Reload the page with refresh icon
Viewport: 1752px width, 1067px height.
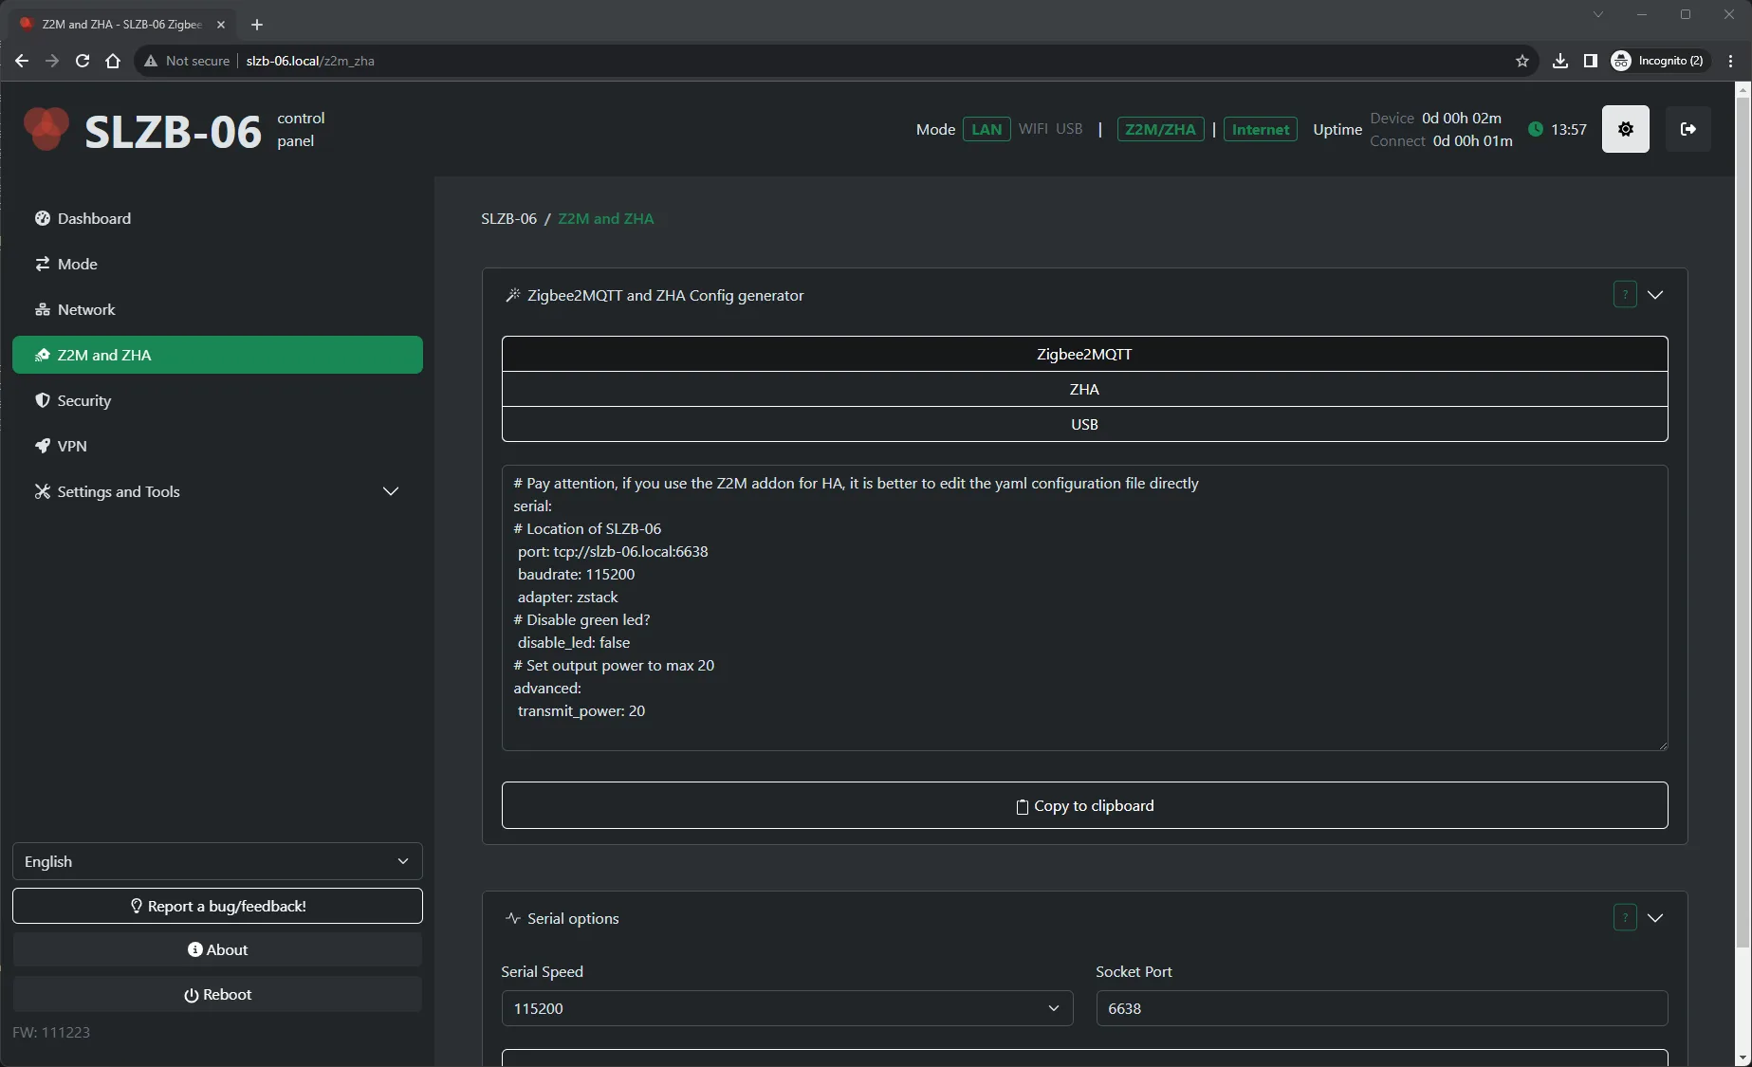point(83,61)
